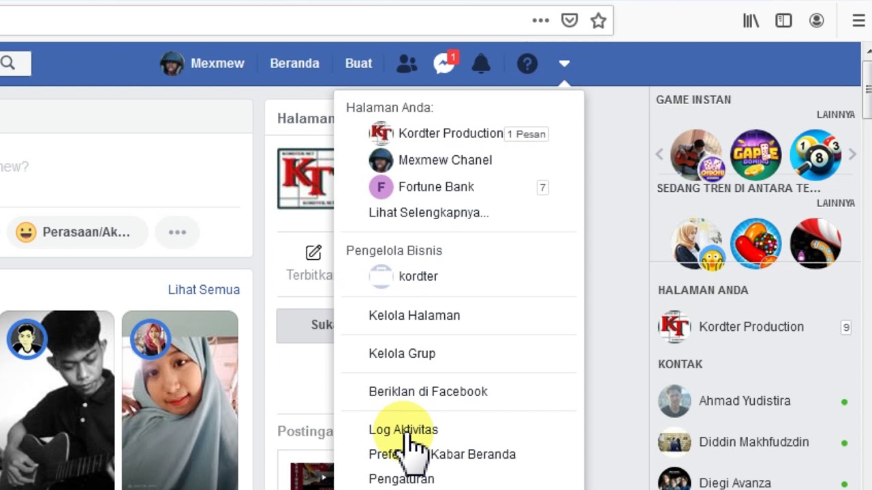Click the edit post pencil icon
The image size is (872, 490).
click(x=313, y=252)
